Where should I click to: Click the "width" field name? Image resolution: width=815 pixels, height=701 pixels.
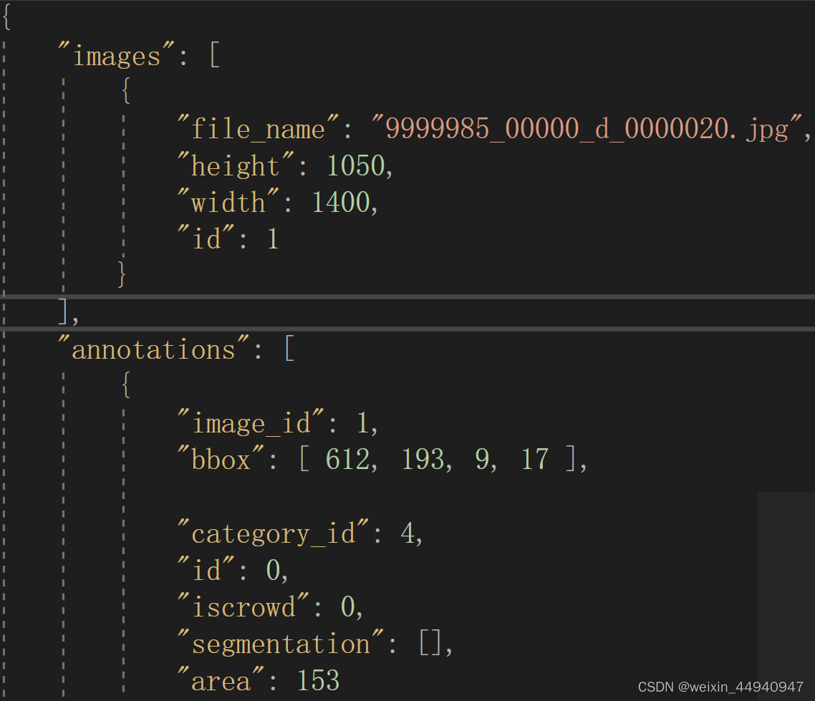coord(226,202)
